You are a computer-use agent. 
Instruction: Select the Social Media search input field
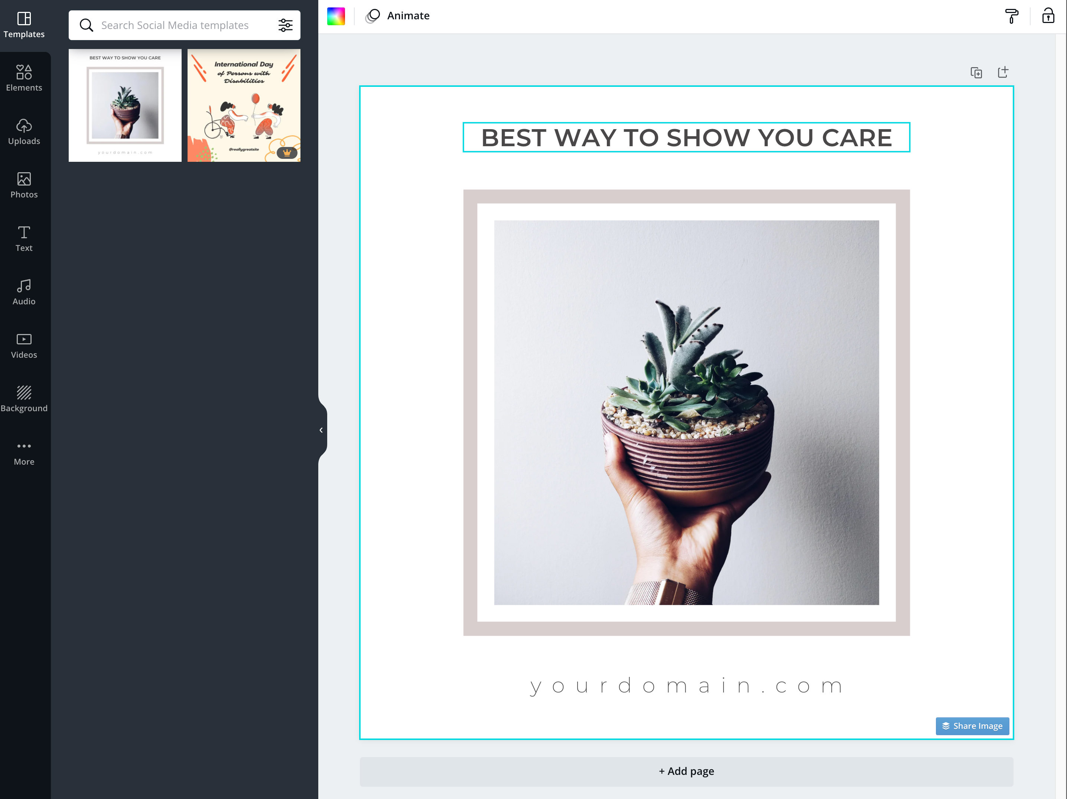(x=184, y=25)
